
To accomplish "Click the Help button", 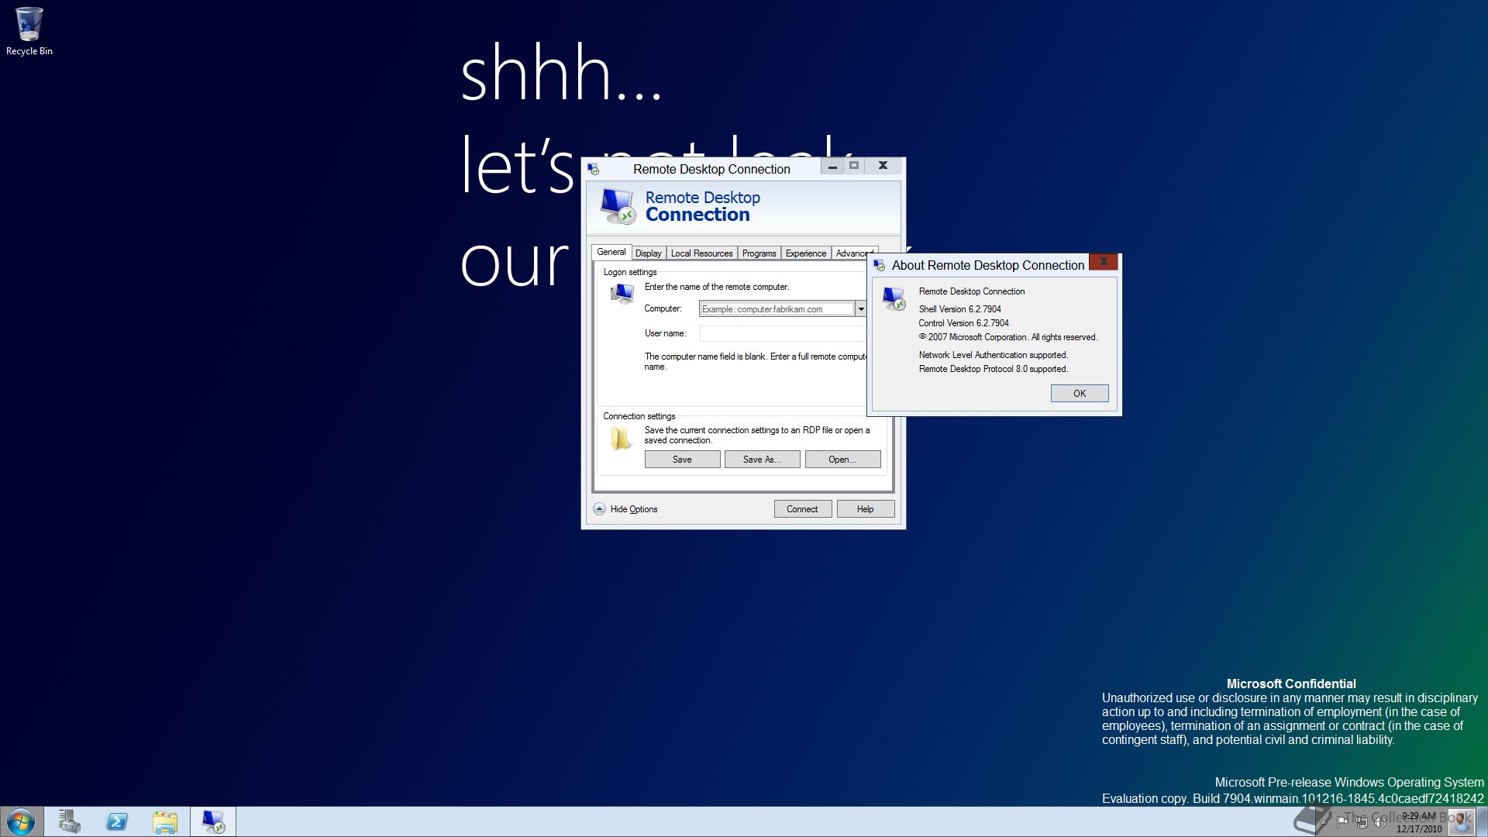I will (865, 509).
